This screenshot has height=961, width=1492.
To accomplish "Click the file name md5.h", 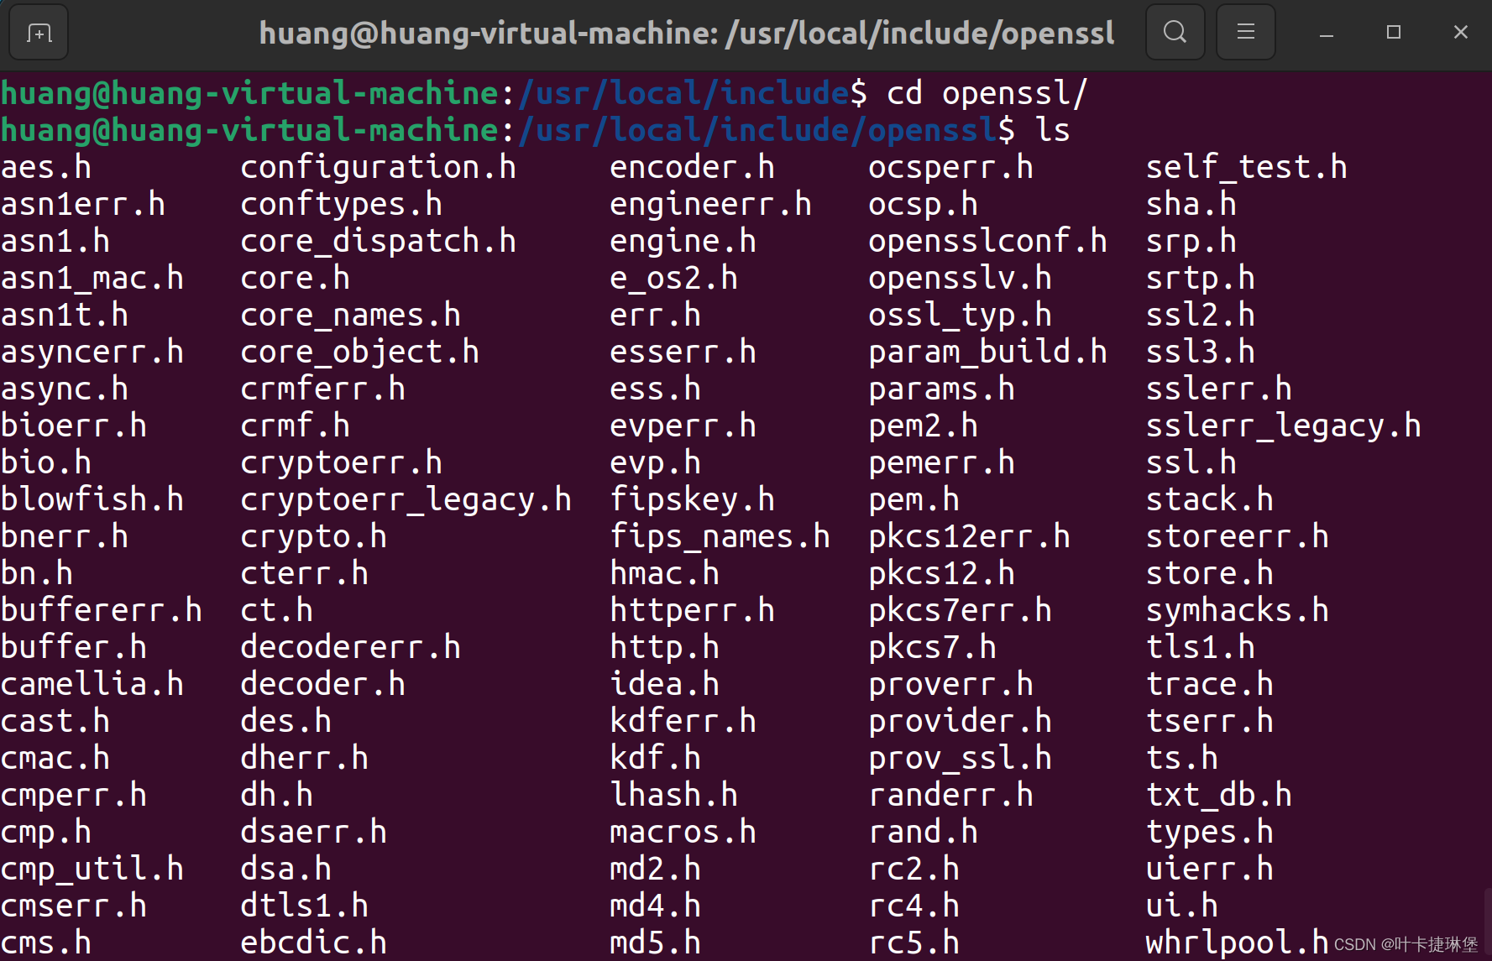I will coord(656,943).
